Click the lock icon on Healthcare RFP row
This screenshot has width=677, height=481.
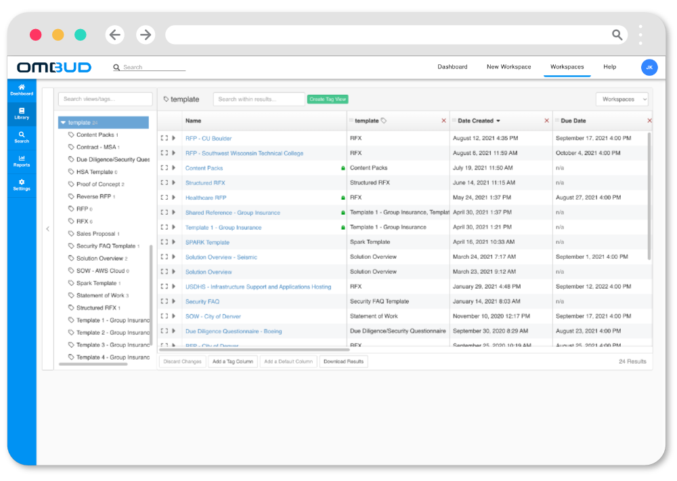click(x=343, y=198)
